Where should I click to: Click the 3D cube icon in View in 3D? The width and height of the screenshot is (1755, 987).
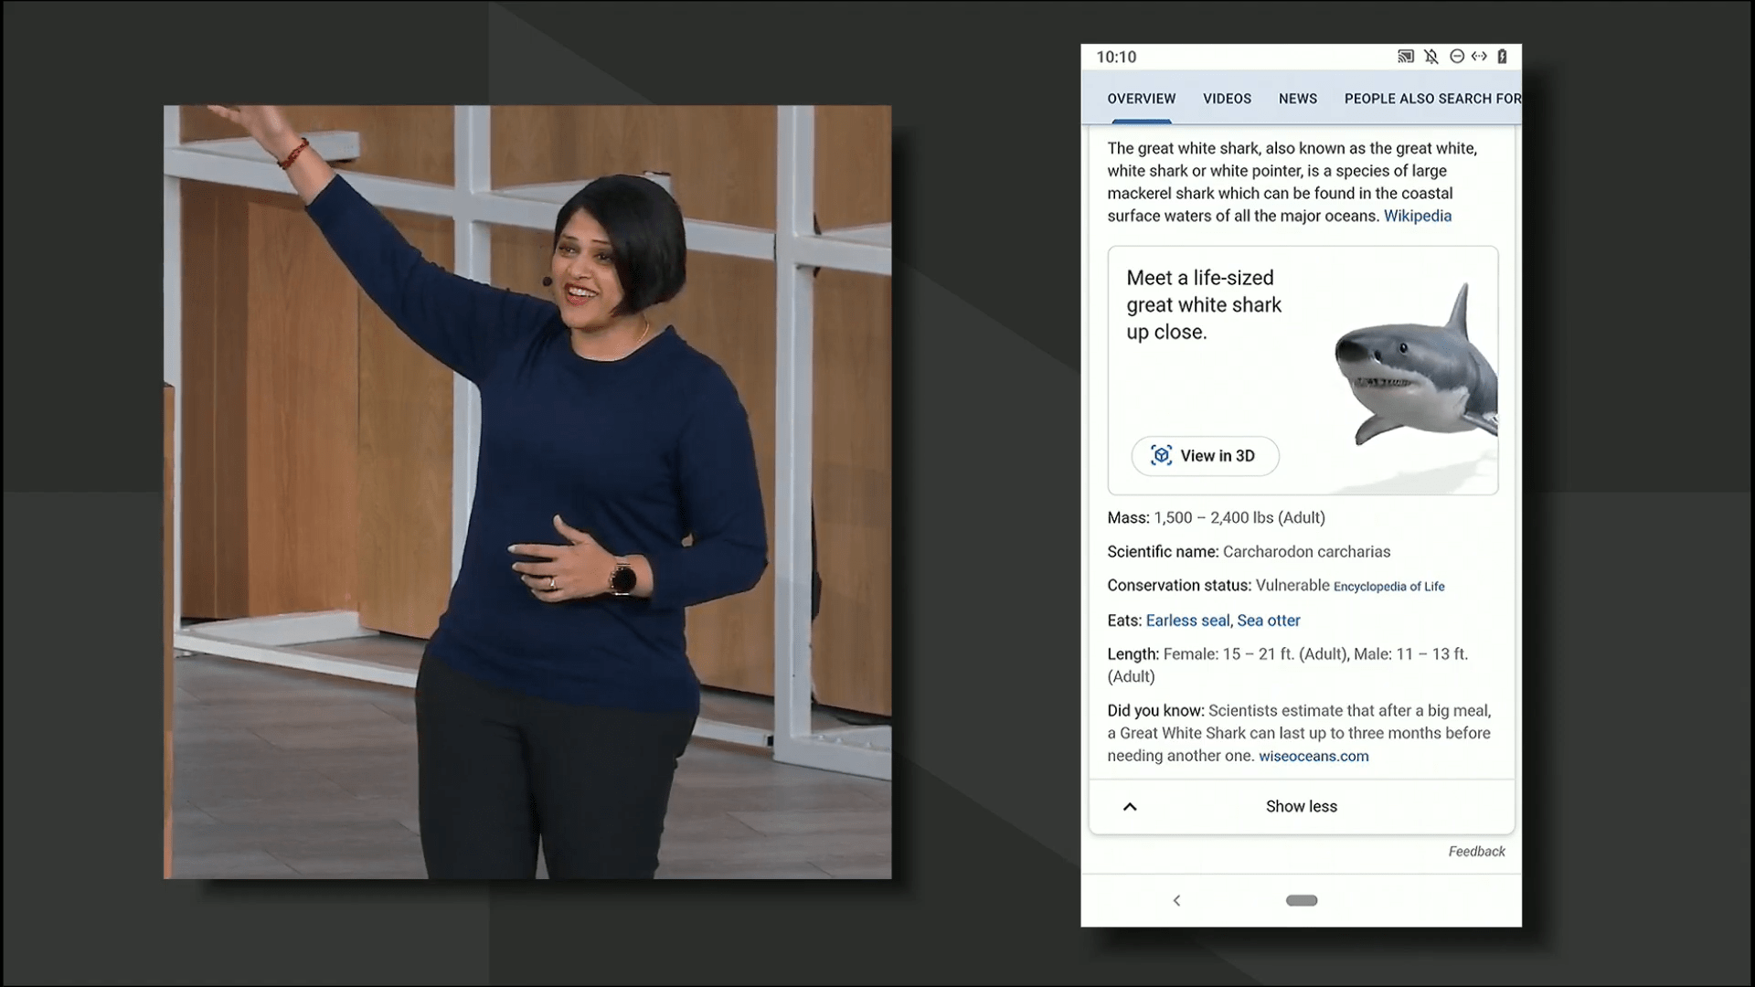[x=1161, y=455]
